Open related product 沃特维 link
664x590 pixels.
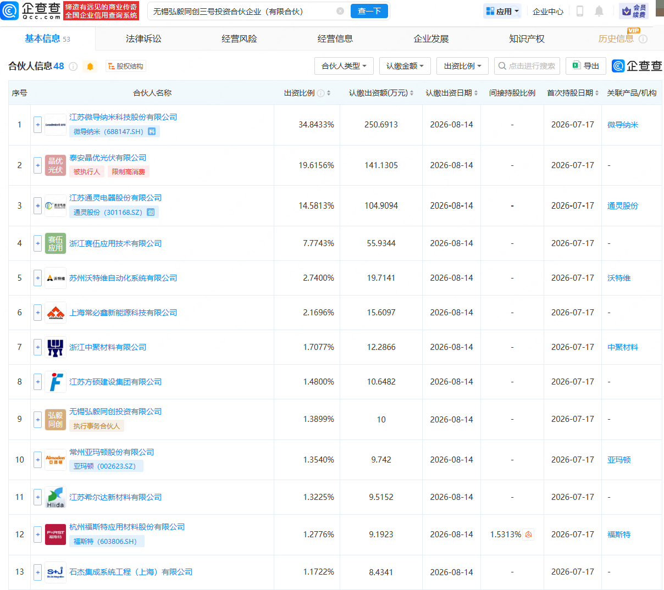coord(619,278)
